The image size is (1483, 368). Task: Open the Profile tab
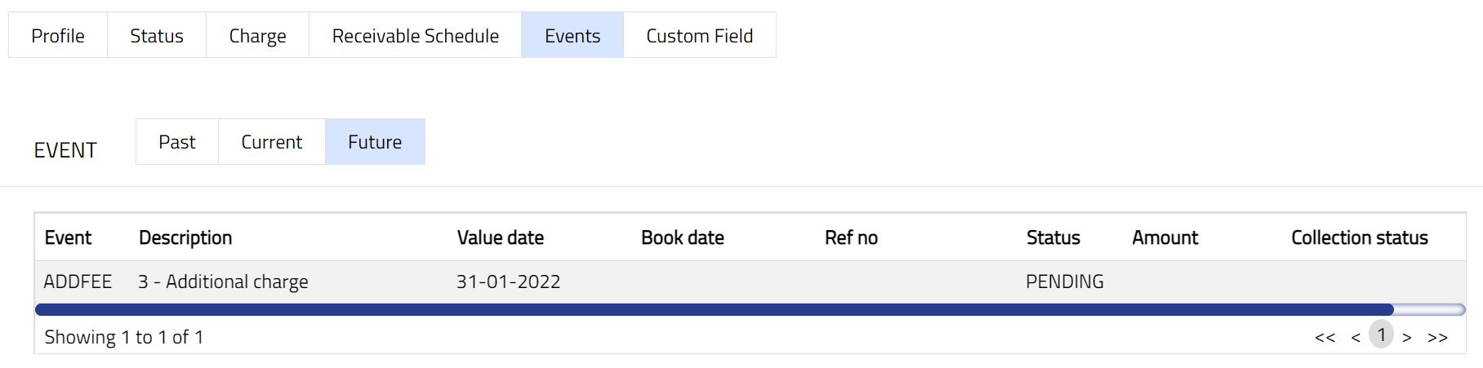coord(58,36)
